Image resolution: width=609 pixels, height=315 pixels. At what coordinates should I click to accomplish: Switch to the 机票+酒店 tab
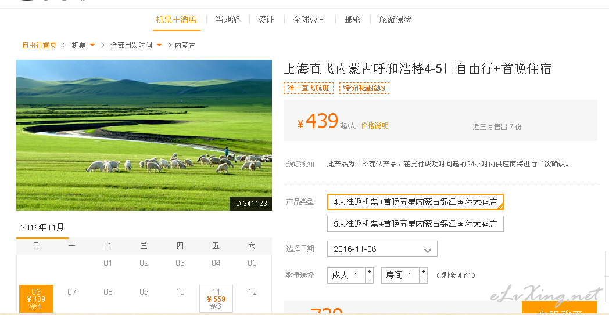pyautogui.click(x=176, y=20)
